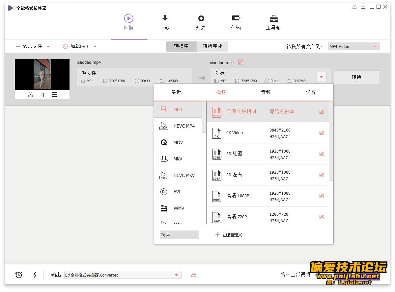Click the 搜索 format search field

(179, 235)
